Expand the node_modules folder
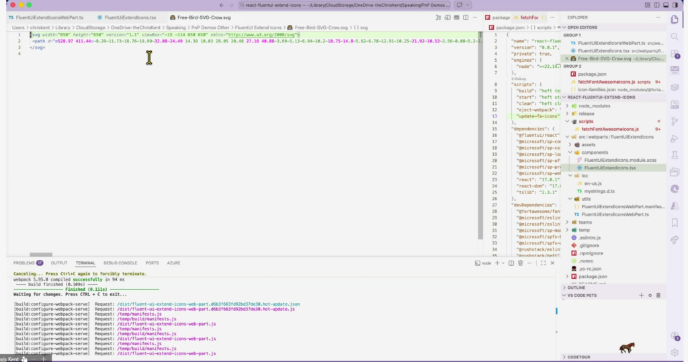The image size is (688, 362). coord(590,105)
